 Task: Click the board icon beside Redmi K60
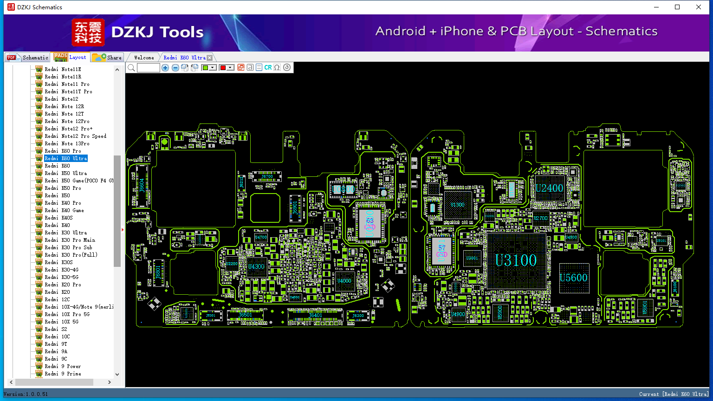39,166
